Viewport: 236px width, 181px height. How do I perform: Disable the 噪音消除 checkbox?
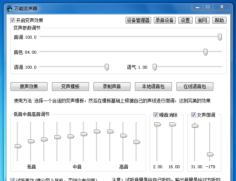click(x=156, y=115)
